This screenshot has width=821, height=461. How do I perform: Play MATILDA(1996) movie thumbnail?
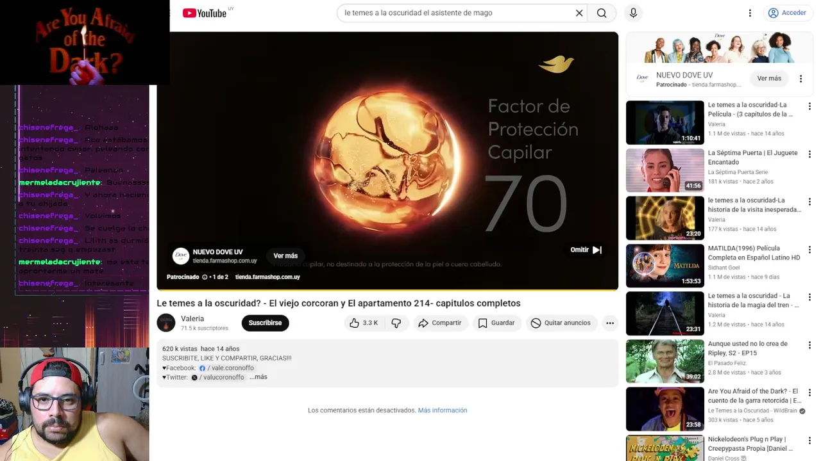coord(665,266)
